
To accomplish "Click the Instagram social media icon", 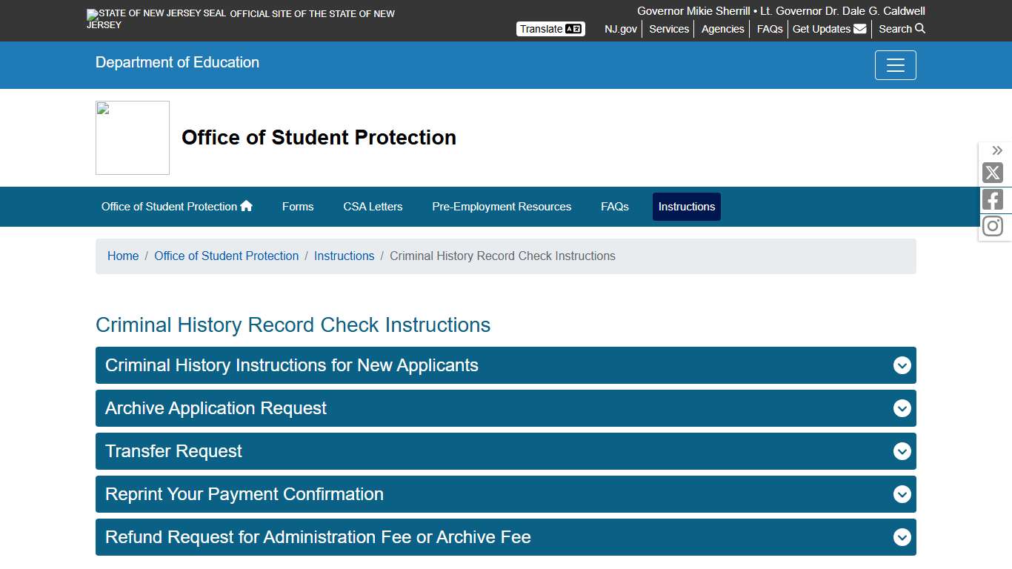I will [x=992, y=225].
